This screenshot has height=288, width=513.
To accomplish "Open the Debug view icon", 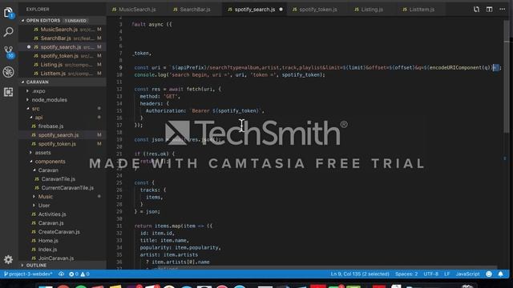I will (9, 72).
